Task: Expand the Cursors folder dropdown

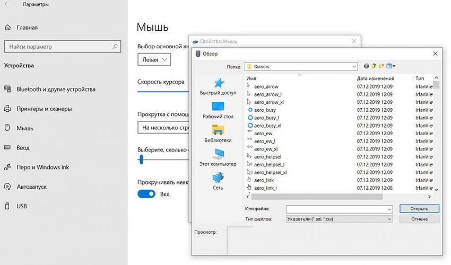Action: tap(354, 67)
